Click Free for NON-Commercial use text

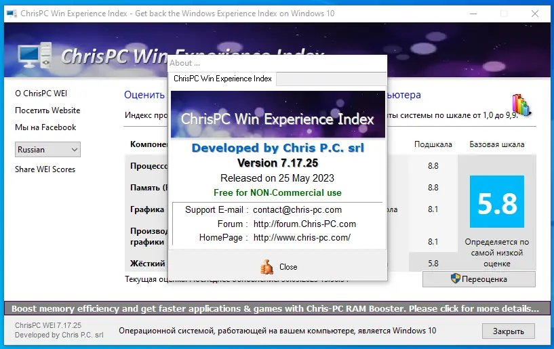click(x=278, y=193)
